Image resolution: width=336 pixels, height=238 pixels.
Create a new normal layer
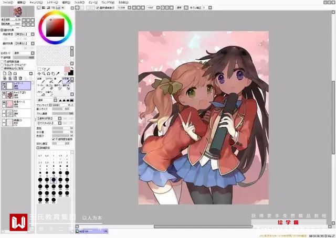pyautogui.click(x=5, y=73)
